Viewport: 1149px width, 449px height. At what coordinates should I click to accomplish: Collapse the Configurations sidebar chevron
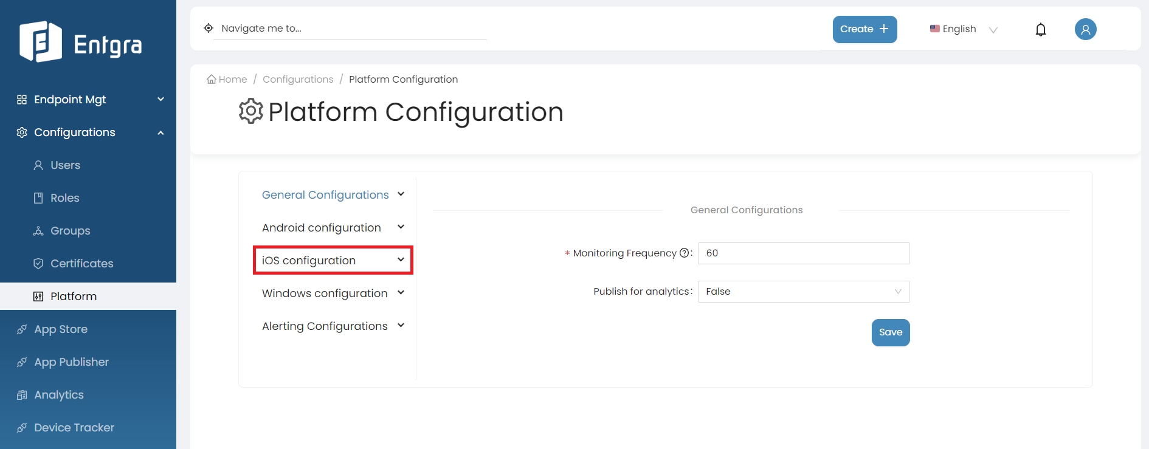pyautogui.click(x=160, y=132)
